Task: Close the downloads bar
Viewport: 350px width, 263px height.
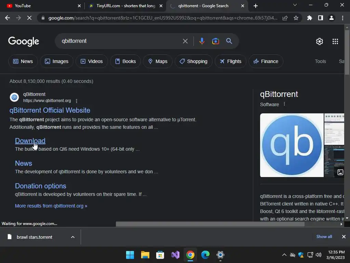Action: point(344,237)
